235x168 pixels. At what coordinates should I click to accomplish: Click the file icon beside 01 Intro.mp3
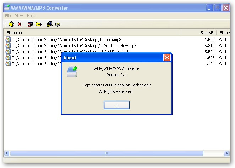click(x=8, y=40)
